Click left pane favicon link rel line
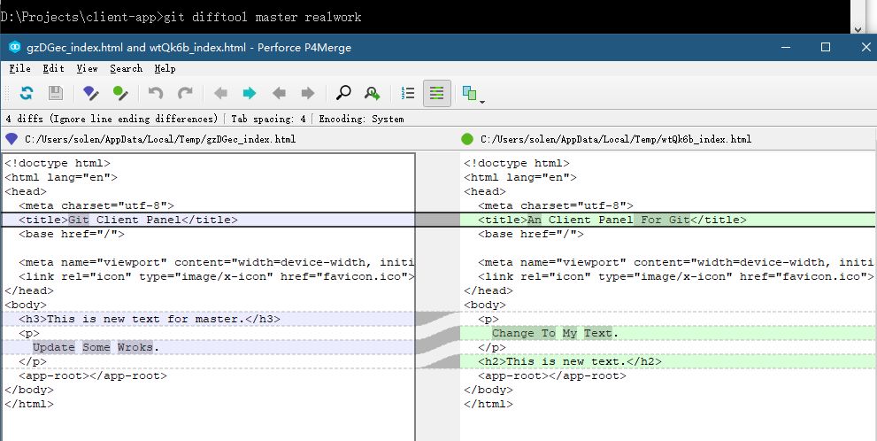This screenshot has width=877, height=441. (217, 276)
